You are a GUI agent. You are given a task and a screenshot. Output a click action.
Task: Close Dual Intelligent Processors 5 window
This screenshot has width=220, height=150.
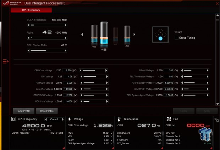click(x=217, y=3)
